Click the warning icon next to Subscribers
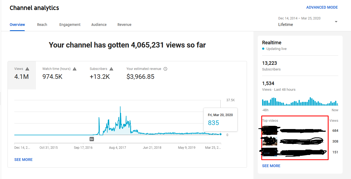Screen dimensions: 351x179 111,69
